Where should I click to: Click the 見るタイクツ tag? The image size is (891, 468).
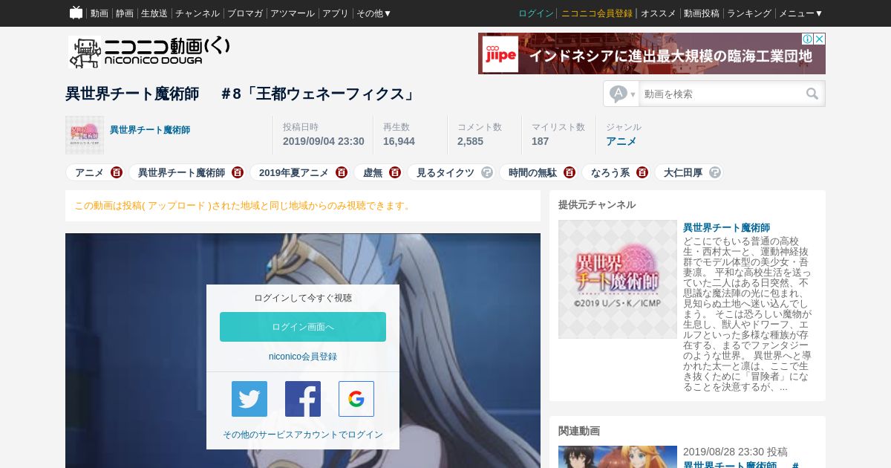[x=446, y=172]
